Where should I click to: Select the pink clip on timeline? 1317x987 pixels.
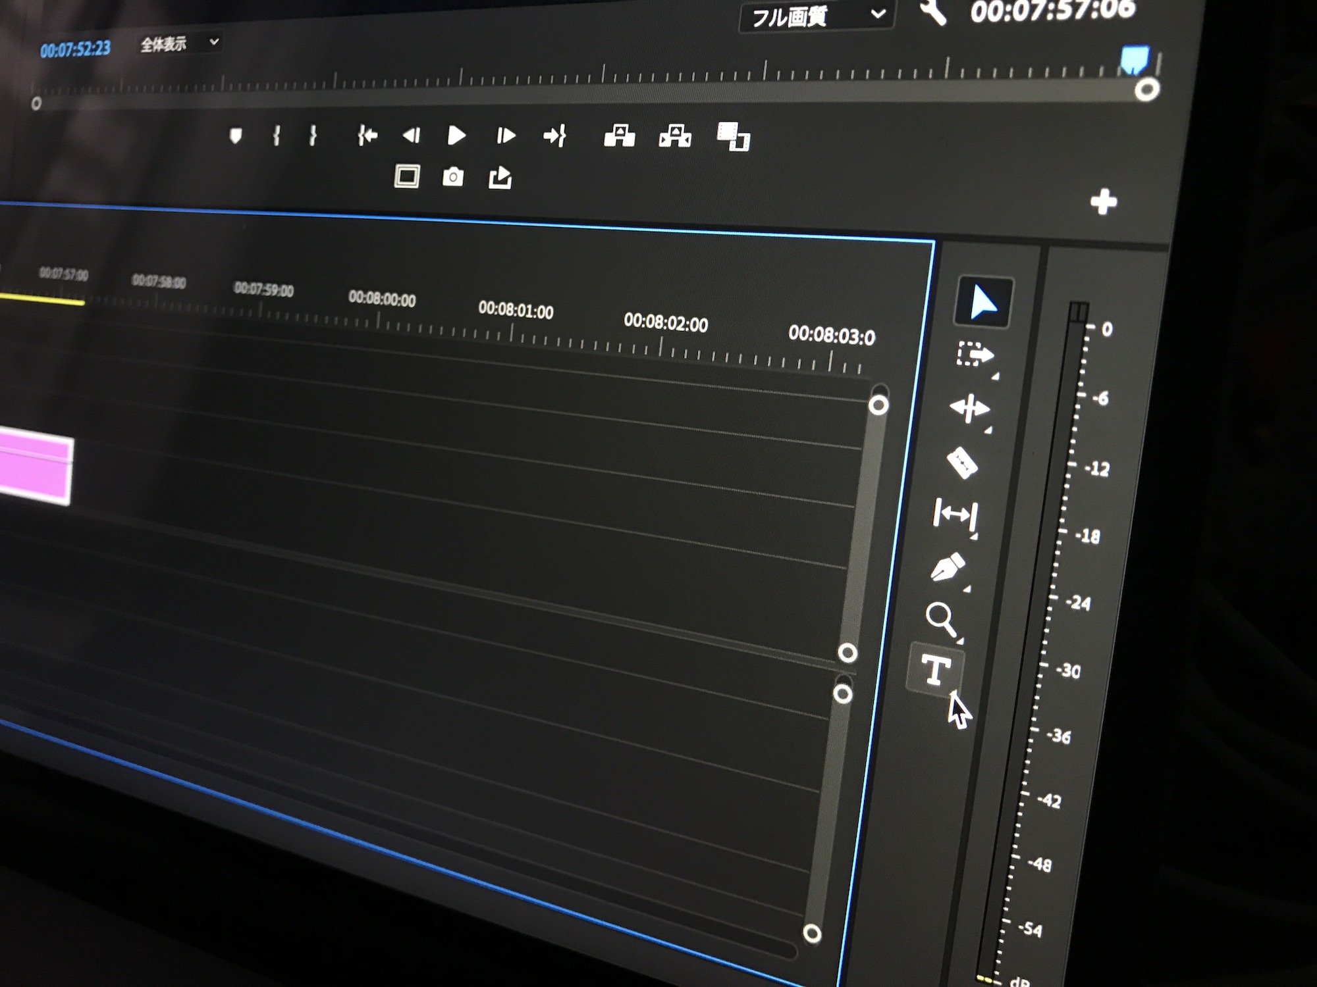pos(34,470)
